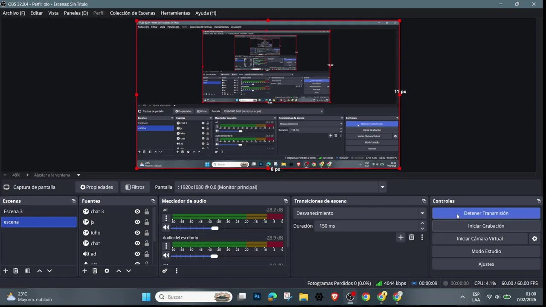
Task: Add a new scene with plus icon
Action: pyautogui.click(x=6, y=271)
